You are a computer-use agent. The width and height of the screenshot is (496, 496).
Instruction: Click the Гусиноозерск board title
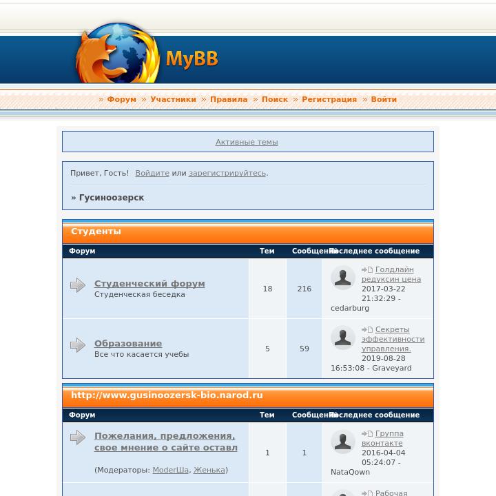pyautogui.click(x=112, y=198)
